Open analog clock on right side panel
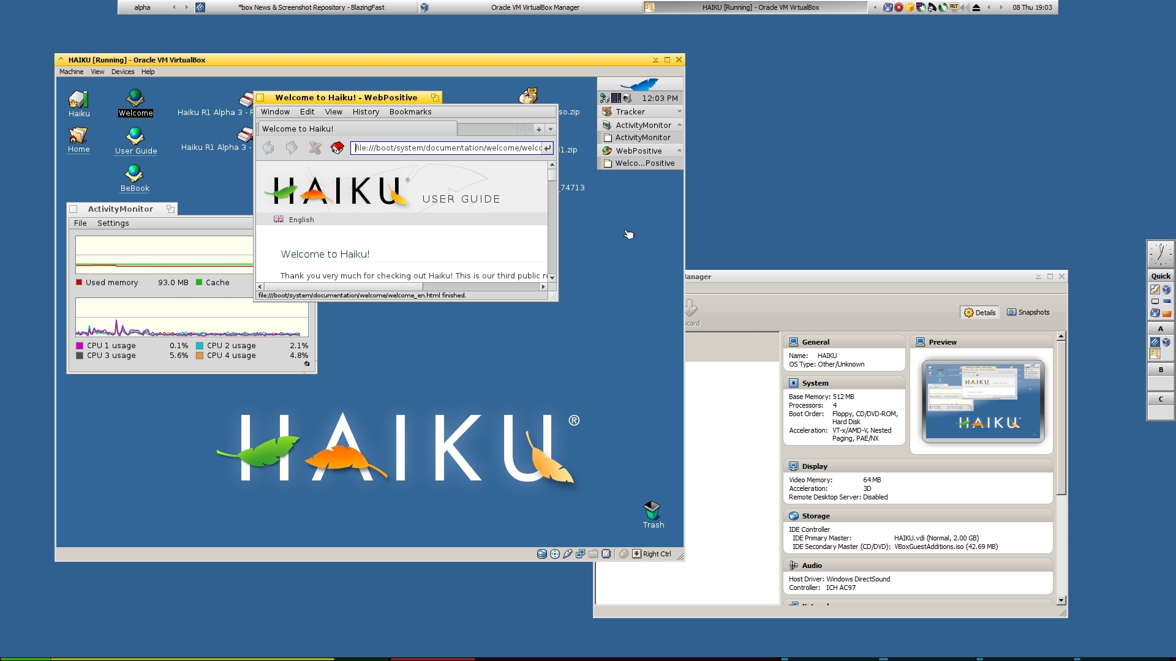1176x661 pixels. [1161, 253]
